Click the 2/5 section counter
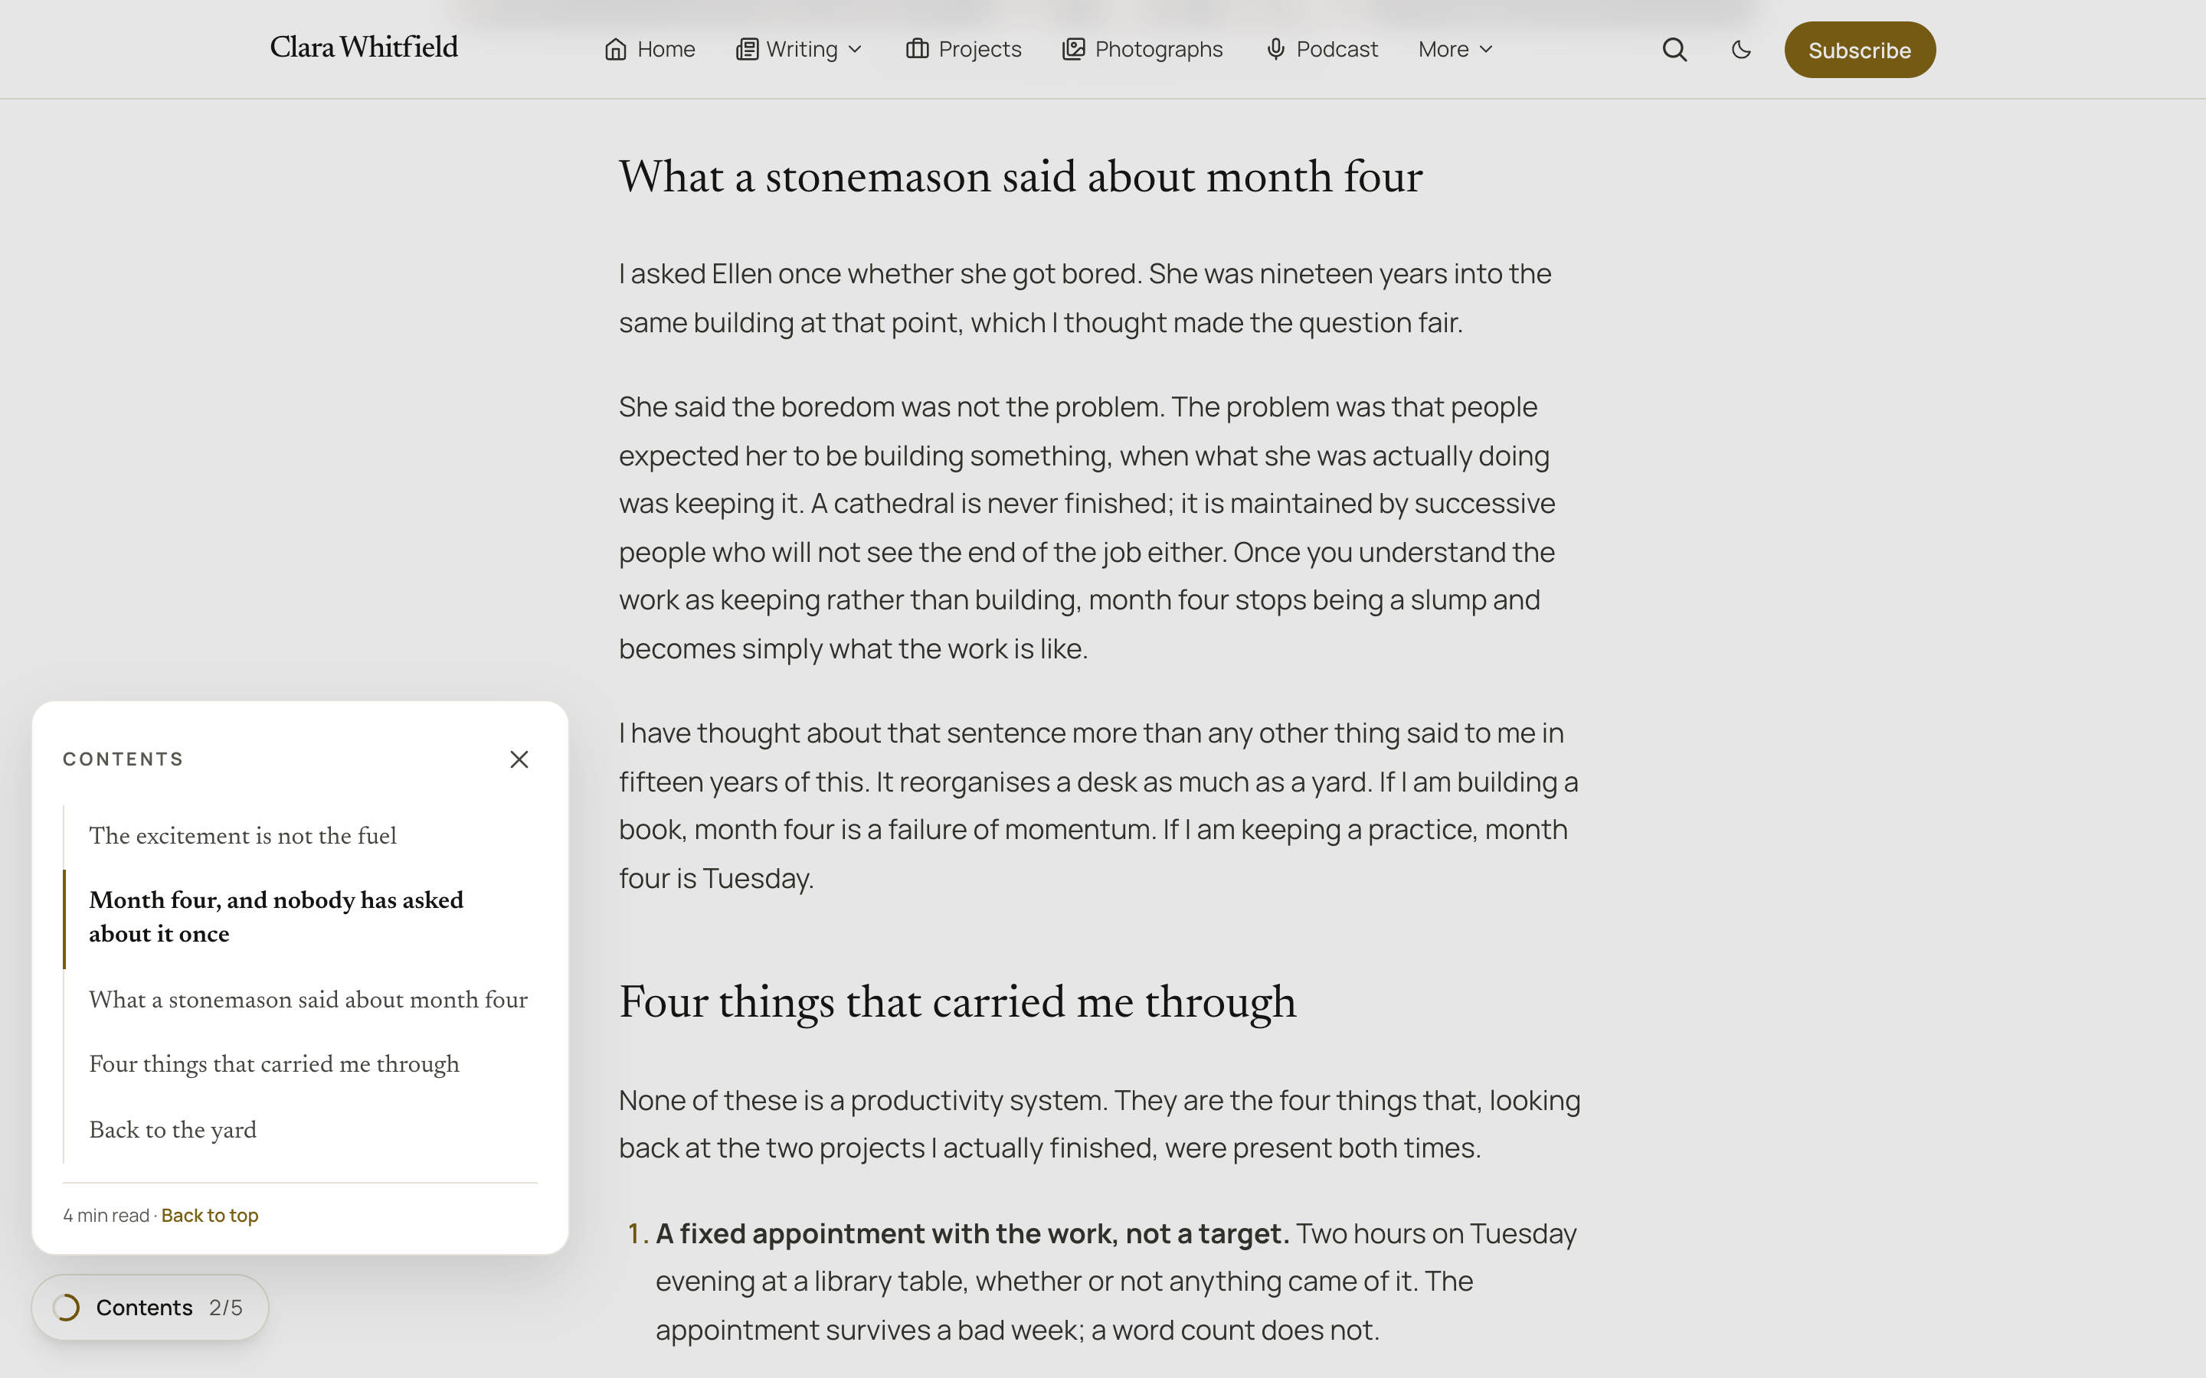 point(225,1307)
